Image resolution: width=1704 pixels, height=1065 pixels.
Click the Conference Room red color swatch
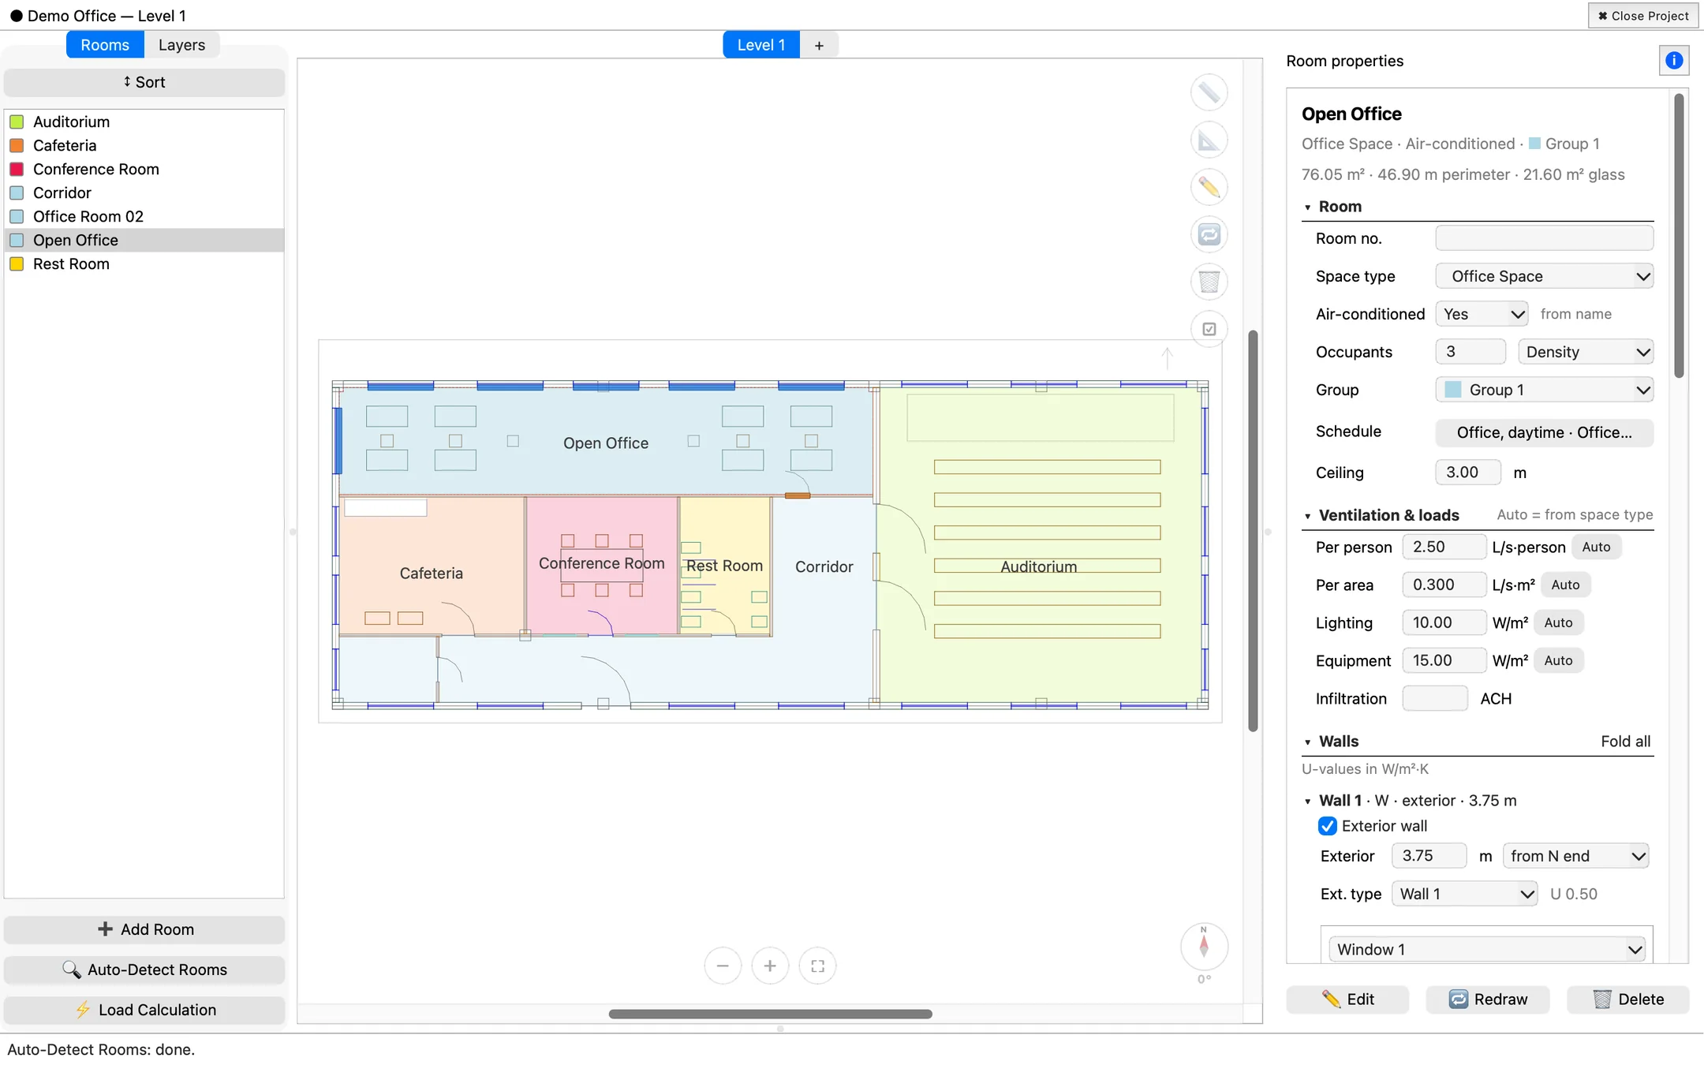(x=17, y=169)
